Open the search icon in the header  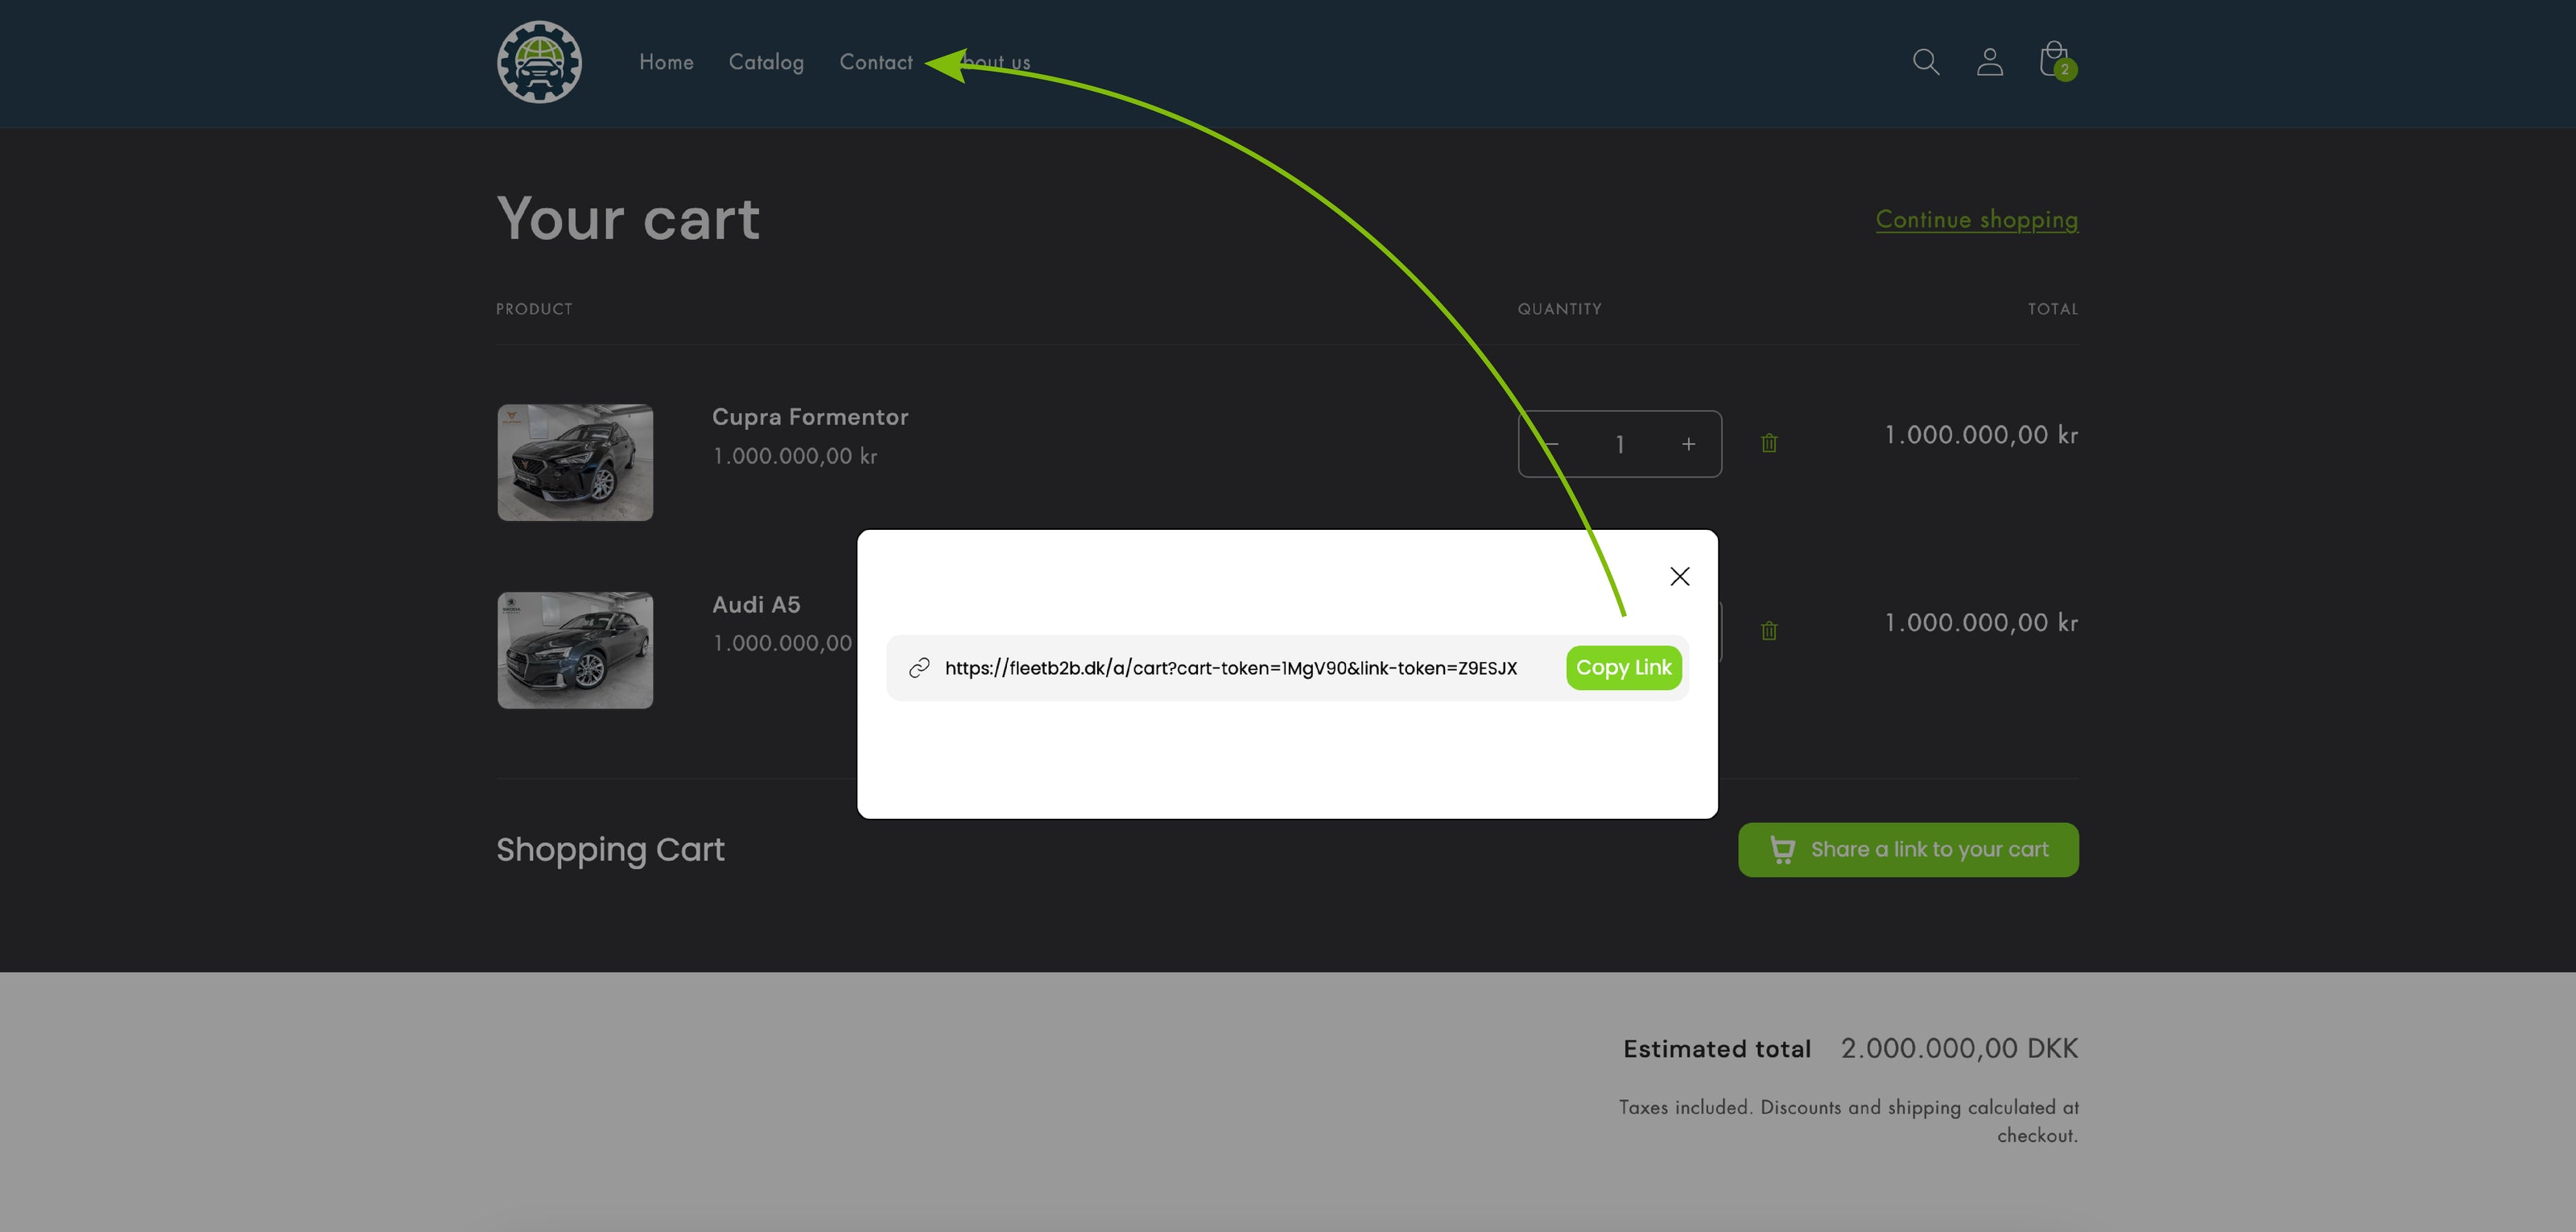(1925, 62)
